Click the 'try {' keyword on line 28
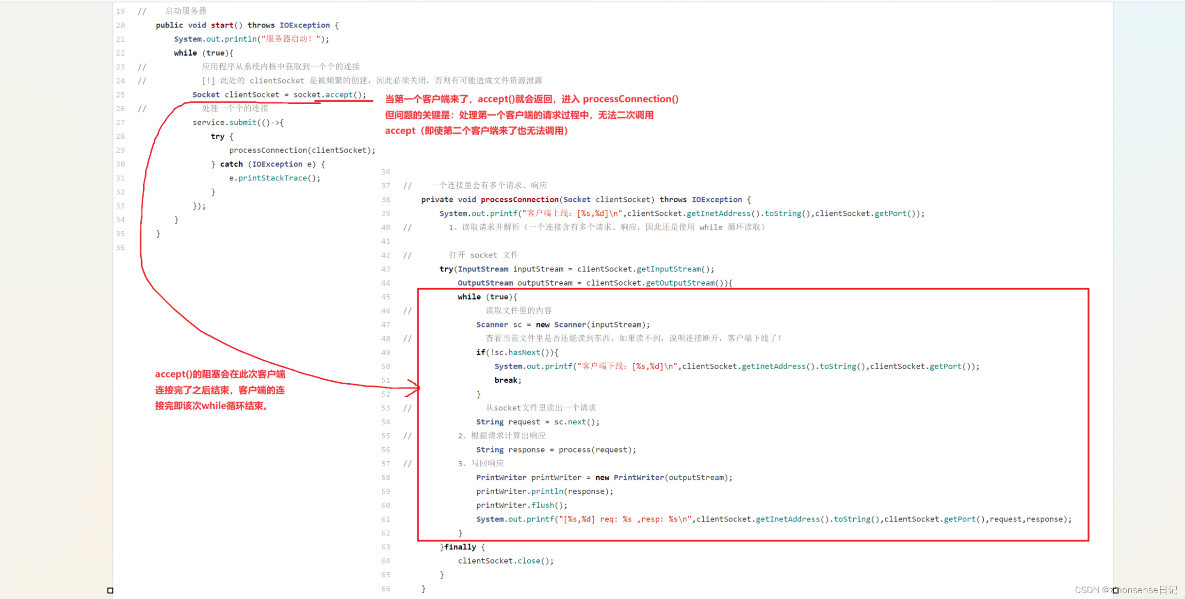This screenshot has width=1185, height=599. (x=222, y=136)
